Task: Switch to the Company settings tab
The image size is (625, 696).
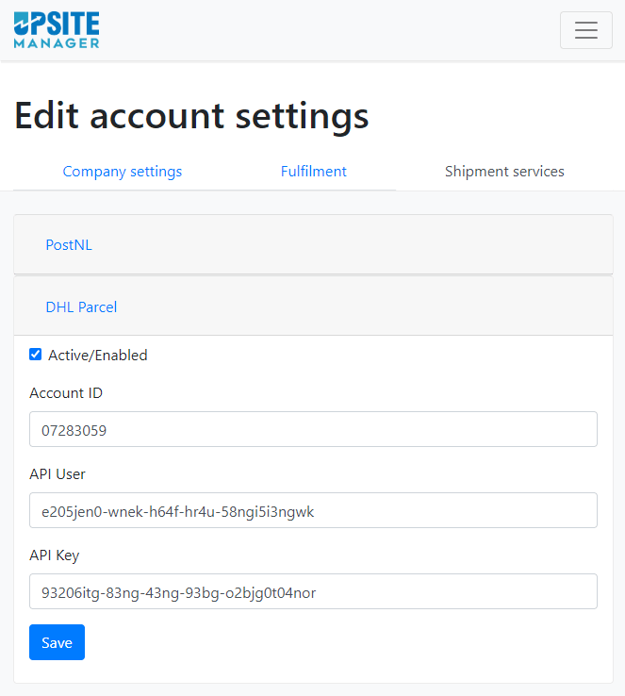Action: pos(123,172)
